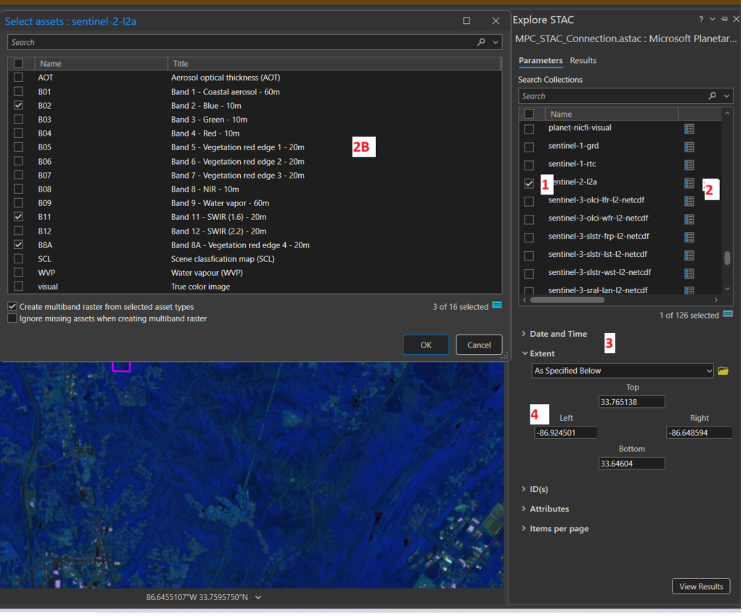Screen dimensions: 743x616
Task: Uncheck the B11 SWIR band checkbox
Action: pyautogui.click(x=18, y=216)
